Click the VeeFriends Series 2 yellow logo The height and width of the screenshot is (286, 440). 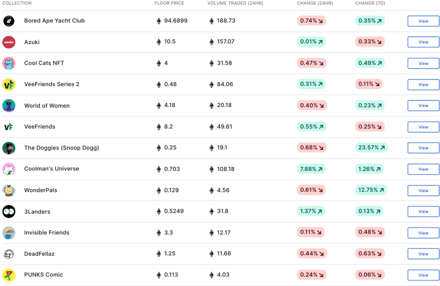9,84
